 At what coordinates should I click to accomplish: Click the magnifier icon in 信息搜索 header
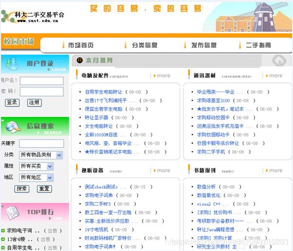point(13,127)
